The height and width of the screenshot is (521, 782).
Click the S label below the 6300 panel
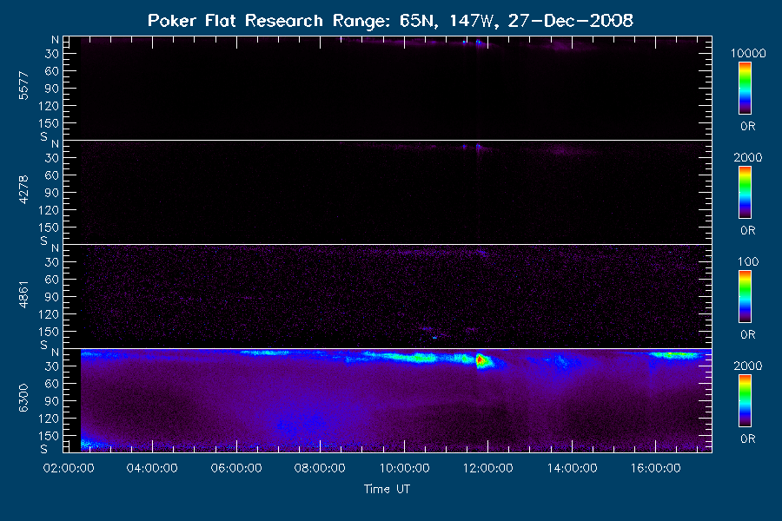44,449
